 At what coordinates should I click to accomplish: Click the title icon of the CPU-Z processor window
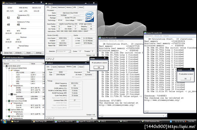coord(46,4)
